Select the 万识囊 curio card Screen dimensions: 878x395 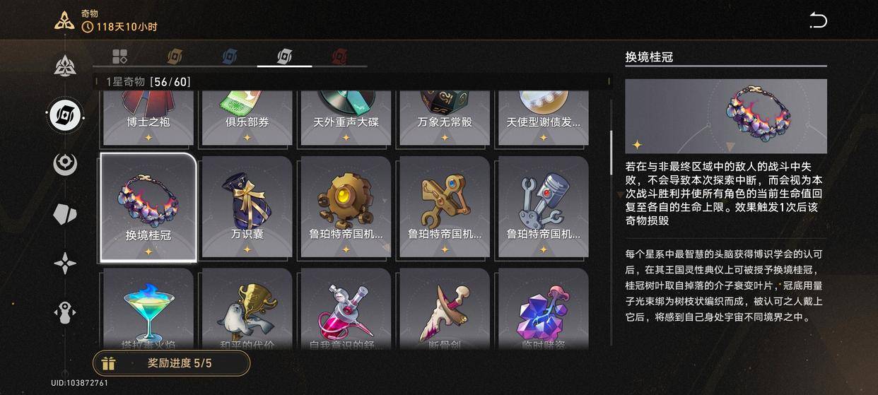tap(247, 207)
